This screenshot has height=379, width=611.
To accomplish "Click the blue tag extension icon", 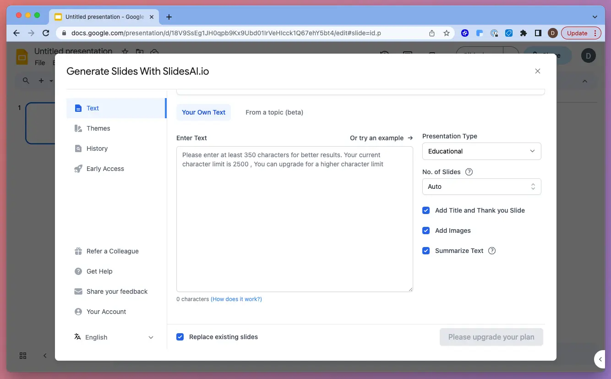I will pyautogui.click(x=509, y=33).
